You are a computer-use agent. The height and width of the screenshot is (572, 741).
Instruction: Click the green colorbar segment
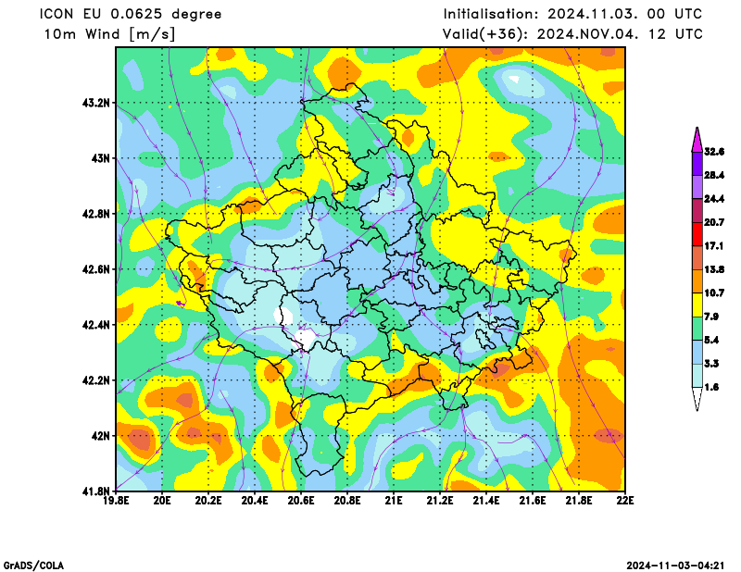[697, 329]
